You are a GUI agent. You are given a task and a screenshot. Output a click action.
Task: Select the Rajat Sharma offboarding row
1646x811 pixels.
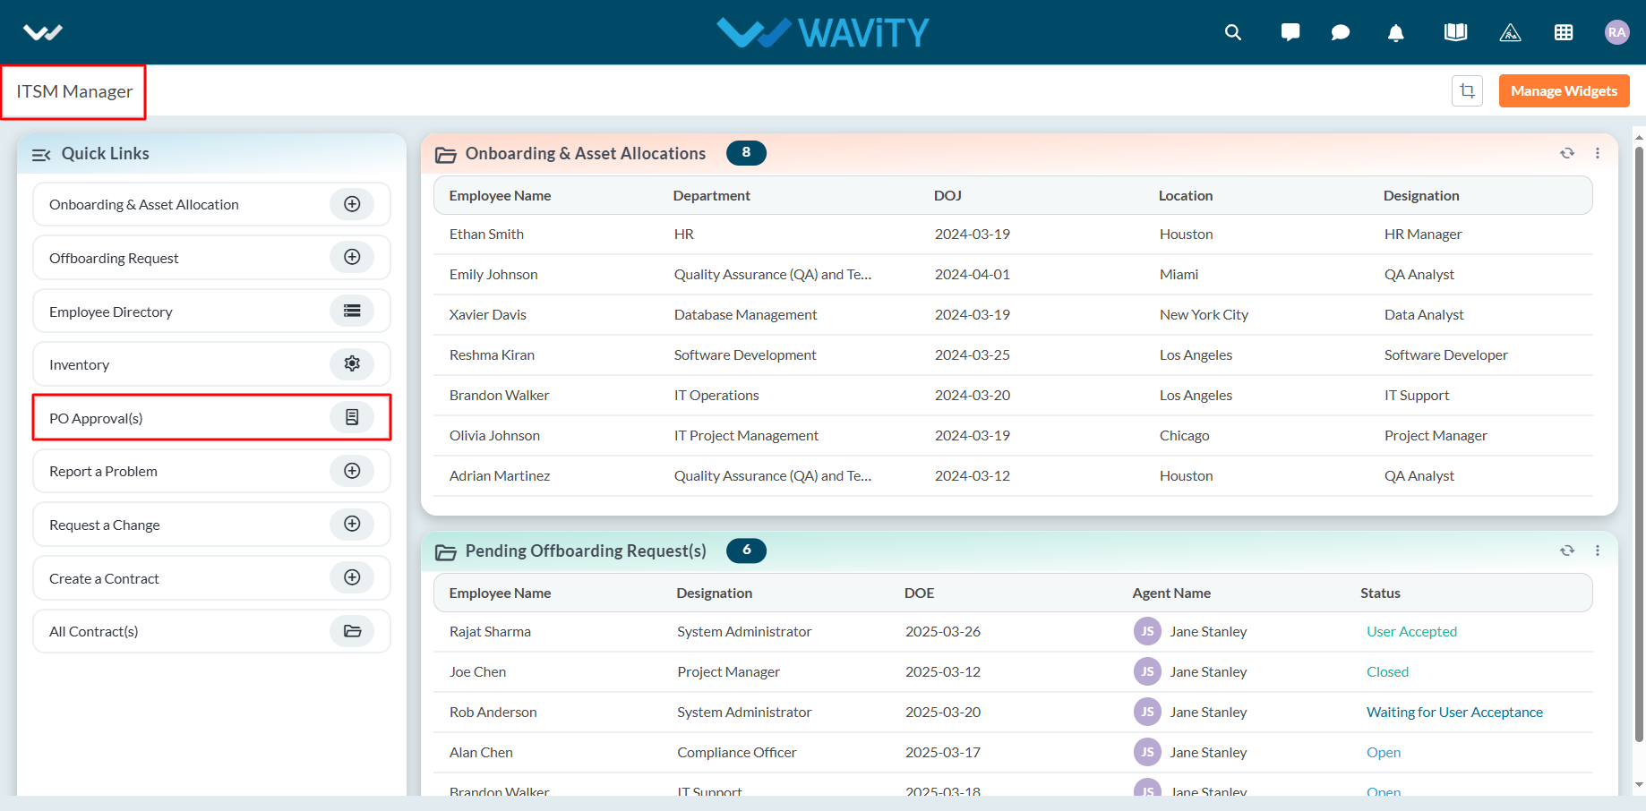point(1013,632)
